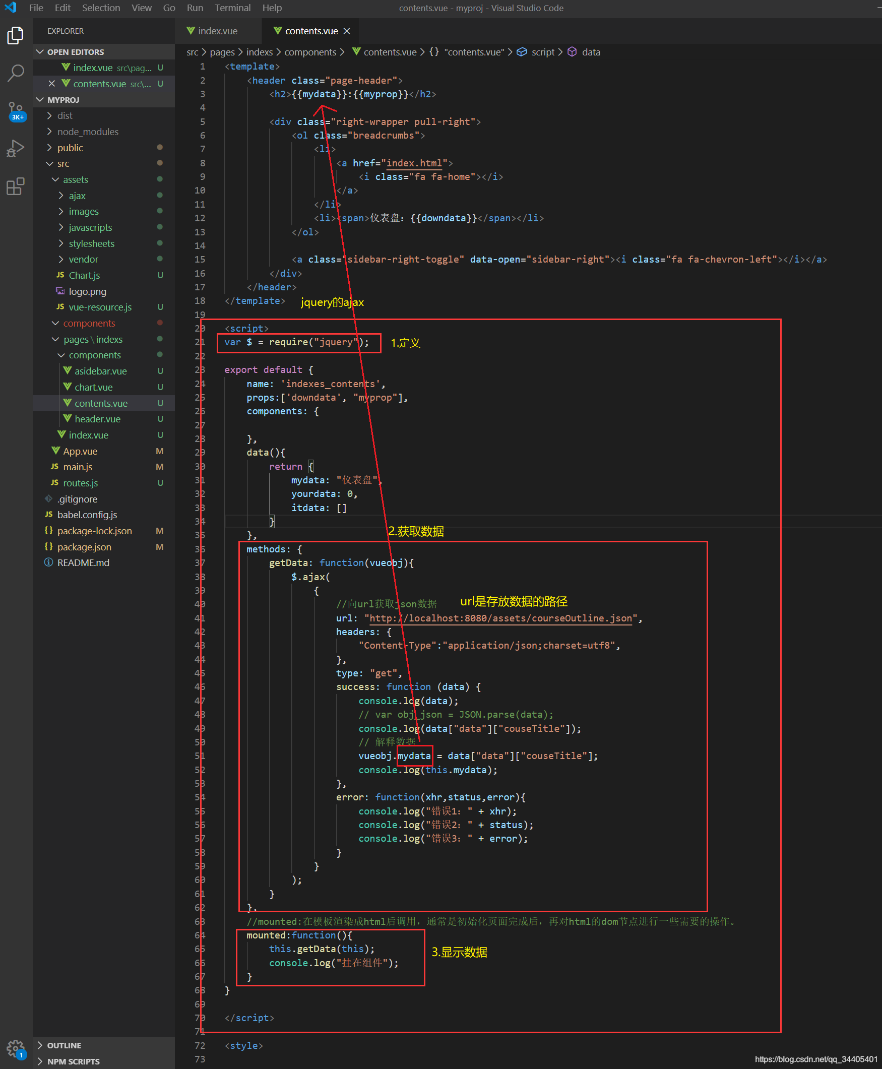This screenshot has width=882, height=1069.
Task: Open main.js in file tree
Action: [x=78, y=466]
